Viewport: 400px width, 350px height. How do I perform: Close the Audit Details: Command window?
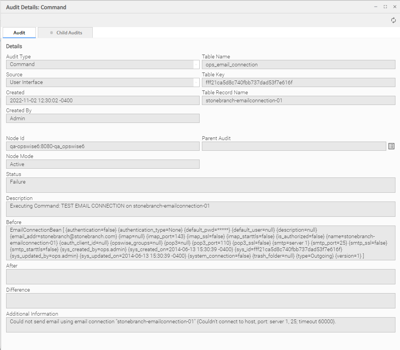click(395, 7)
